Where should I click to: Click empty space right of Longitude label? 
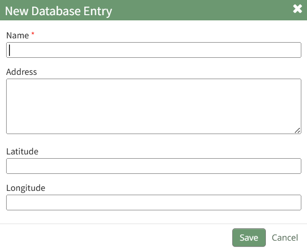[170, 188]
